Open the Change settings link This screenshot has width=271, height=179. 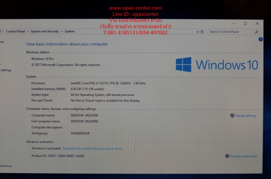245,116
